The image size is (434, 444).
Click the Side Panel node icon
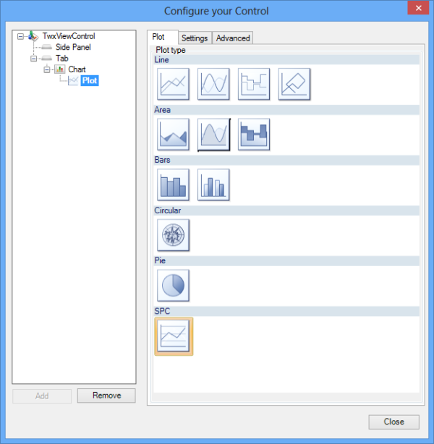tap(46, 47)
